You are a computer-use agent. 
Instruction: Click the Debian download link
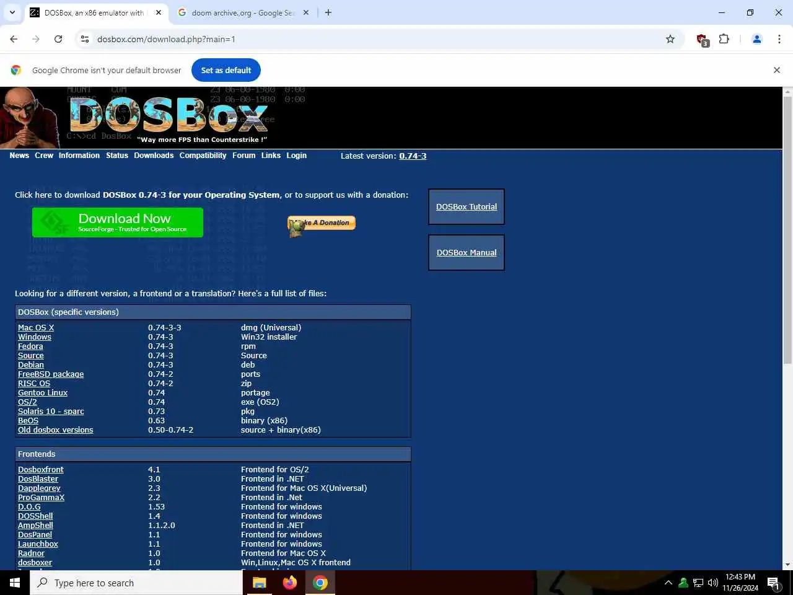31,365
